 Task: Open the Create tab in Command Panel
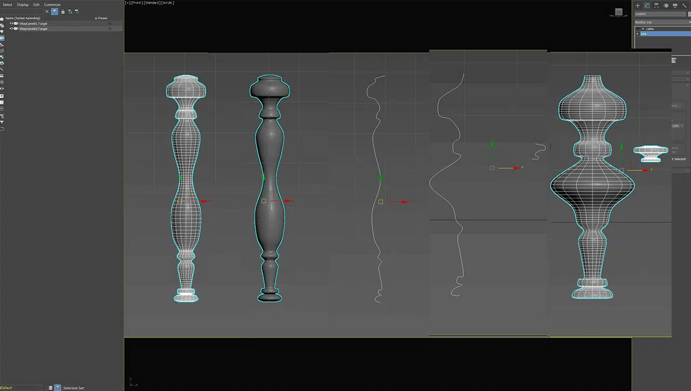637,5
